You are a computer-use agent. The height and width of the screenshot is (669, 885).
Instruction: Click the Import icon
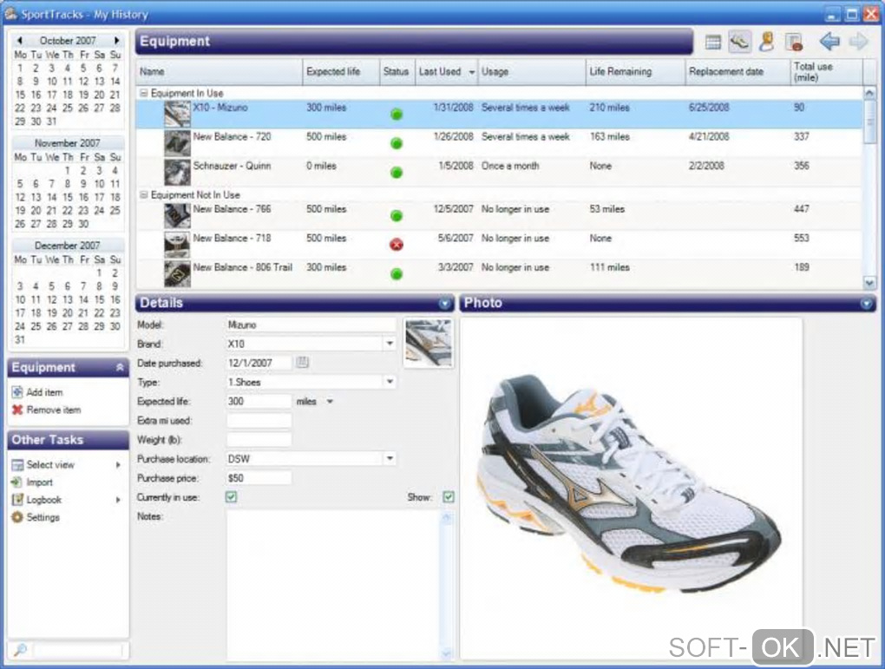click(17, 482)
